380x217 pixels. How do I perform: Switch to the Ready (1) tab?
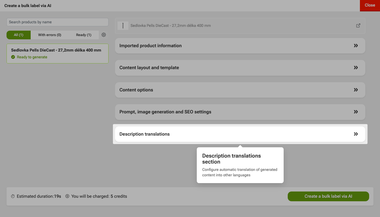(84, 35)
